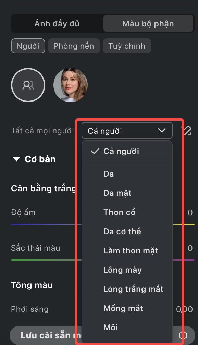The image size is (198, 345).
Task: Close the Cả người dropdown box
Action: [127, 130]
